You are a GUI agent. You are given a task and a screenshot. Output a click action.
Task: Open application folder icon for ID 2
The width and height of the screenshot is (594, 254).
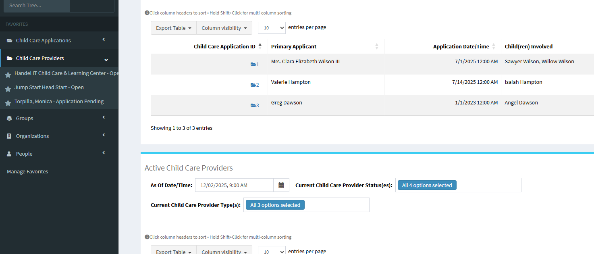coord(253,85)
